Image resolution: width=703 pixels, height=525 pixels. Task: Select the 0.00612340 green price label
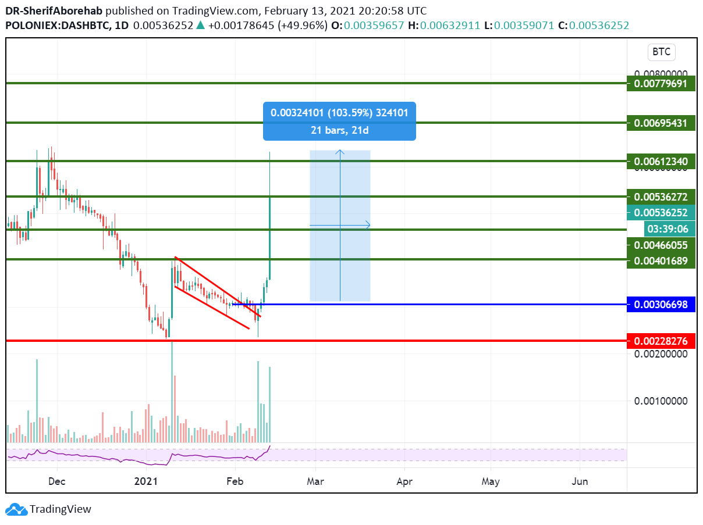point(661,162)
